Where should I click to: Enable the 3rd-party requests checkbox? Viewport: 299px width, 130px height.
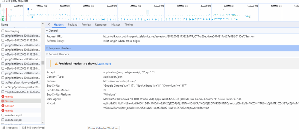tap(2, 1)
